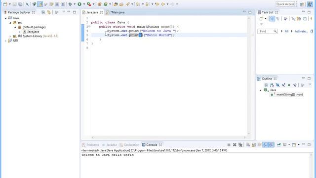Collapse the src folder node
The image size is (316, 178).
pos(10,23)
